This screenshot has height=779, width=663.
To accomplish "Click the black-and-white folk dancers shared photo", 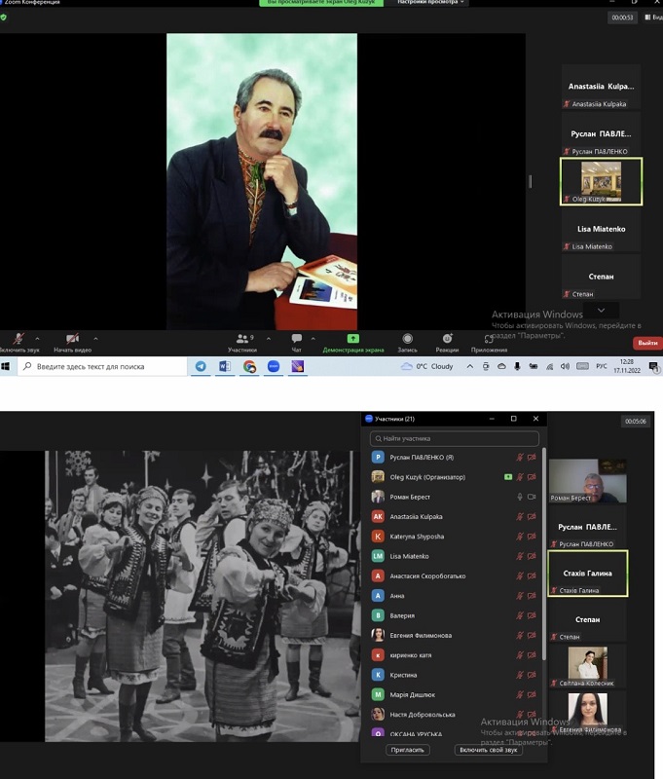I will 203,596.
